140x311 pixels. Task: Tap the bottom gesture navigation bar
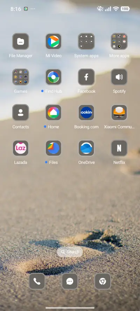click(70, 308)
